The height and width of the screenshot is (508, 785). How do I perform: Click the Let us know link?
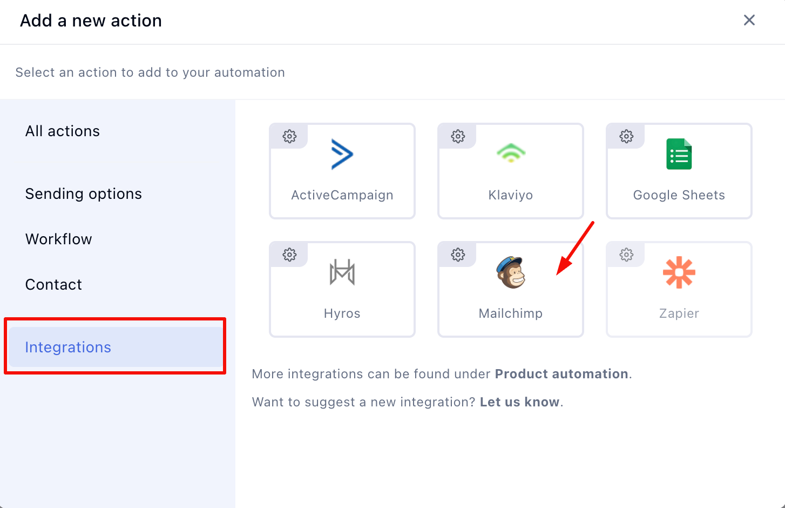[519, 402]
